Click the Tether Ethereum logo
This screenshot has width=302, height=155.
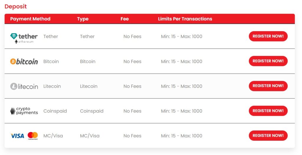pos(24,38)
